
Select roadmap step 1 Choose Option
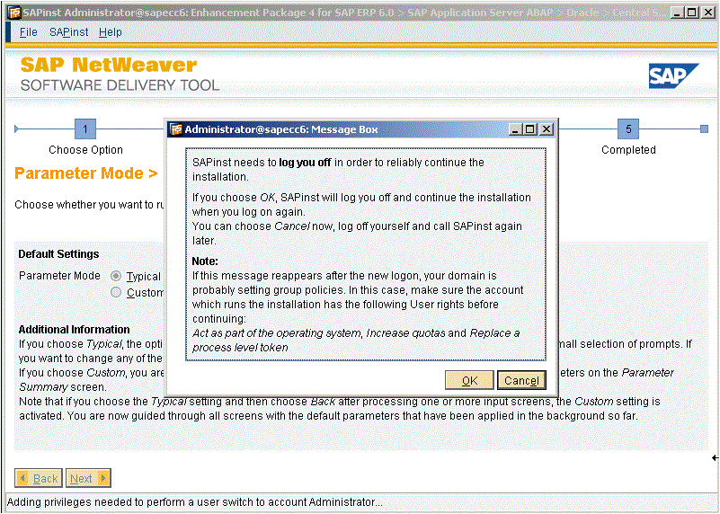pos(85,129)
